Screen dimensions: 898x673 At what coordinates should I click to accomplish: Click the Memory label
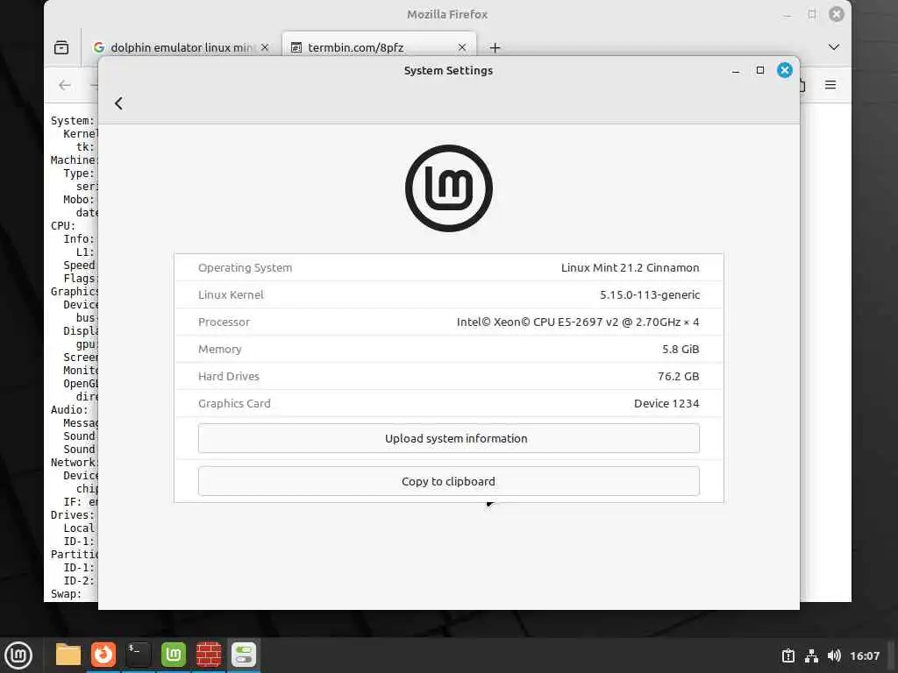coord(220,349)
